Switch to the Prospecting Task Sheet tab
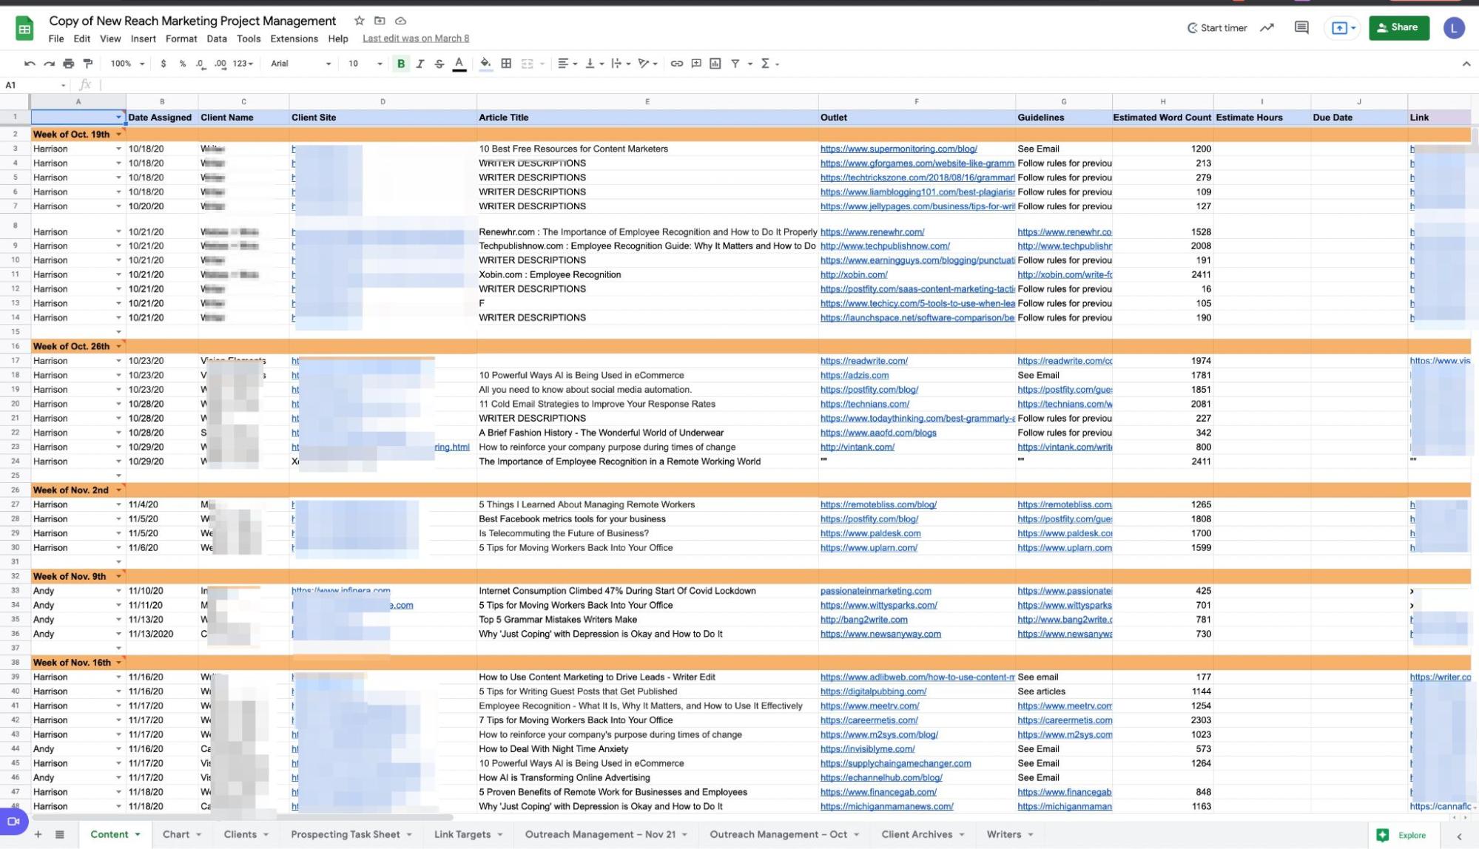 point(345,834)
